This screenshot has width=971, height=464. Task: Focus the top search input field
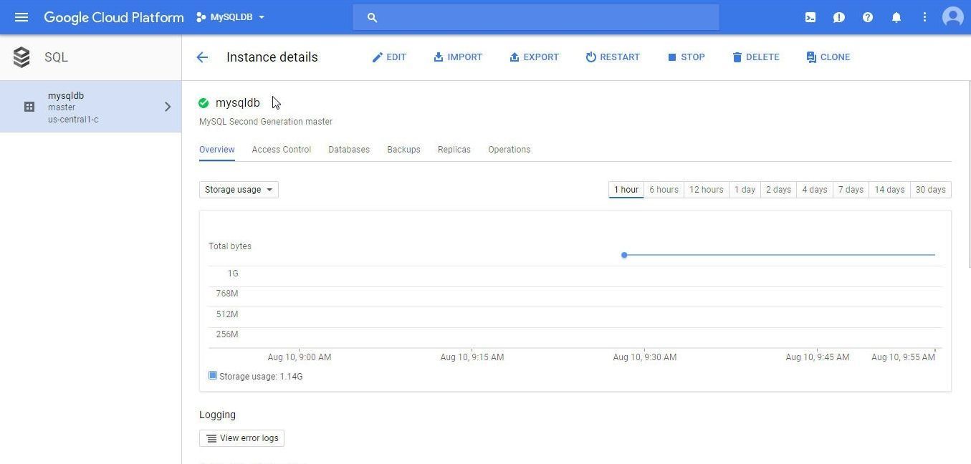point(536,17)
